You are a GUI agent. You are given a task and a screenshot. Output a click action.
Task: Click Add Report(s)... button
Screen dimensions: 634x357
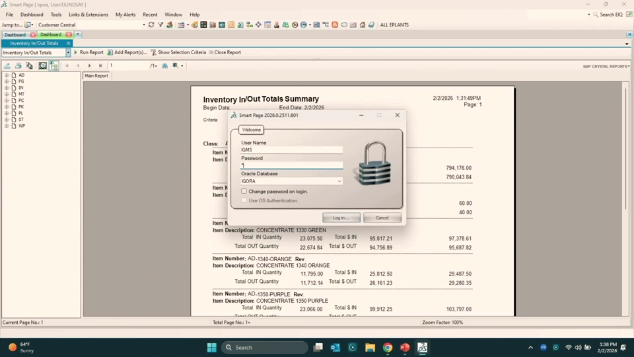pos(127,52)
